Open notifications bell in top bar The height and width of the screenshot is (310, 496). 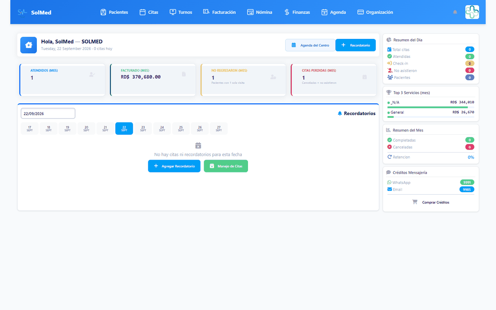pyautogui.click(x=455, y=12)
